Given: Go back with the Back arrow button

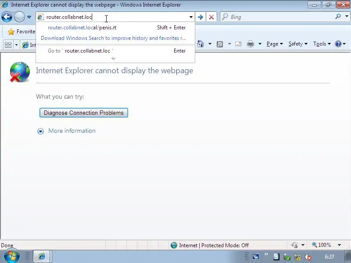Looking at the screenshot, I should point(7,17).
